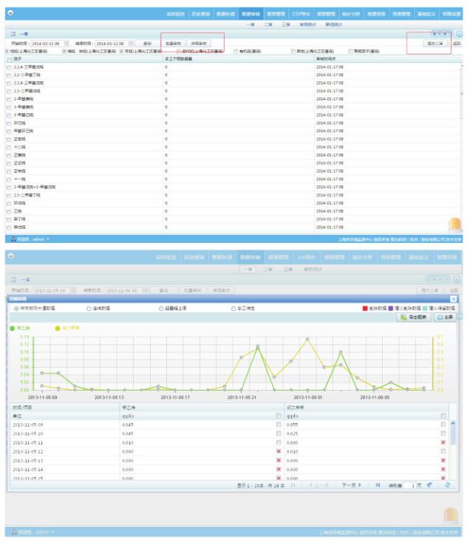The height and width of the screenshot is (545, 467).
Task: Expand the admin user dropdown in top status bar
Action: coord(48,239)
